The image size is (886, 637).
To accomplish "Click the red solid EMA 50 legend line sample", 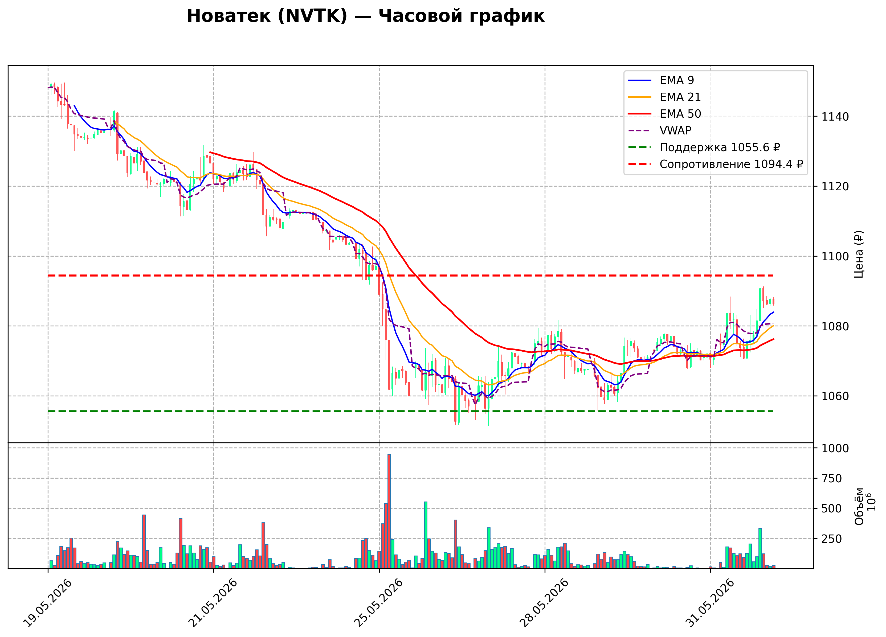I will point(639,114).
